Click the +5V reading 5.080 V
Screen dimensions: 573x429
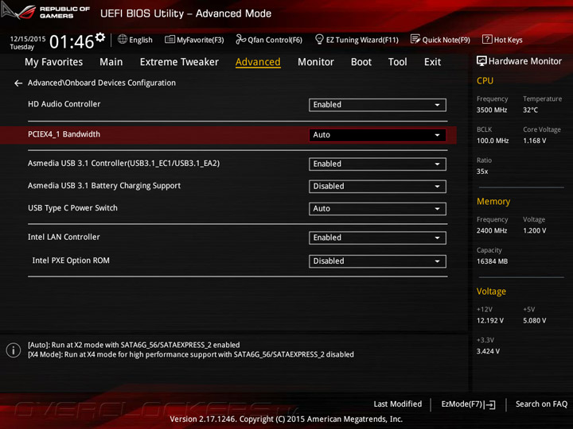click(x=534, y=321)
